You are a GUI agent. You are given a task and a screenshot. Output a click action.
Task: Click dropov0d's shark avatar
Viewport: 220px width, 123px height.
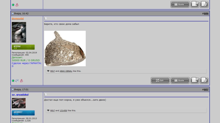(x=19, y=32)
